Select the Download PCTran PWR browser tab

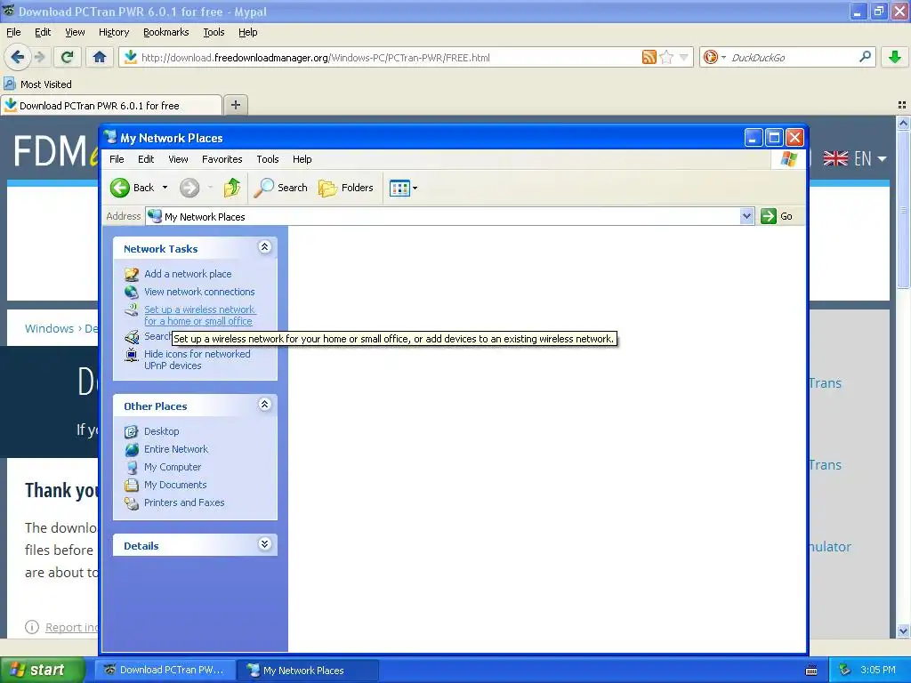(111, 106)
